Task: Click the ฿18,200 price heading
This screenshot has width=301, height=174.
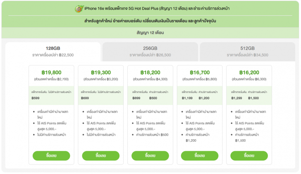Action: [150, 72]
